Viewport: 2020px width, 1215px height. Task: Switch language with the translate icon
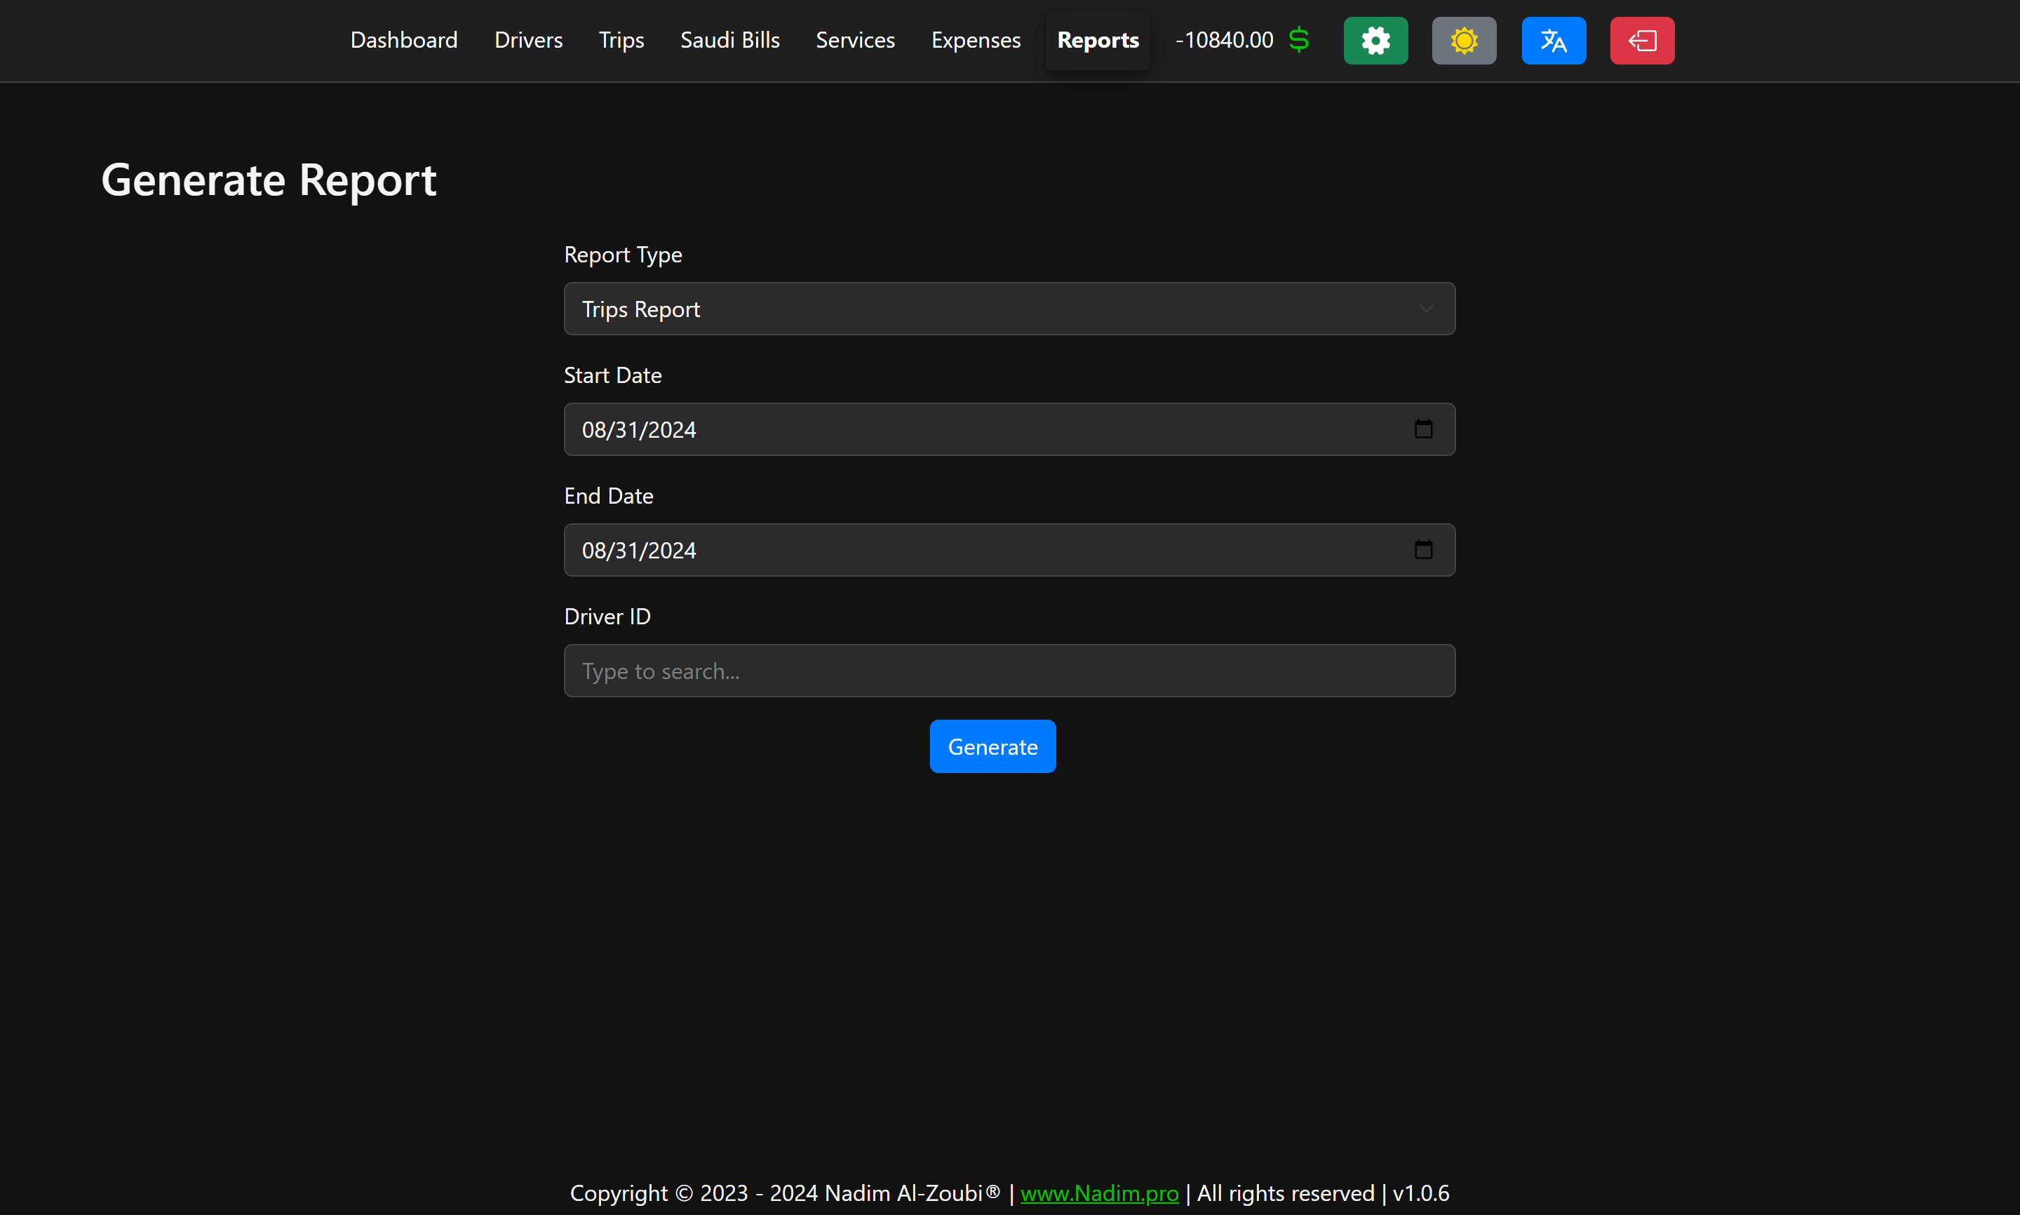(1553, 40)
